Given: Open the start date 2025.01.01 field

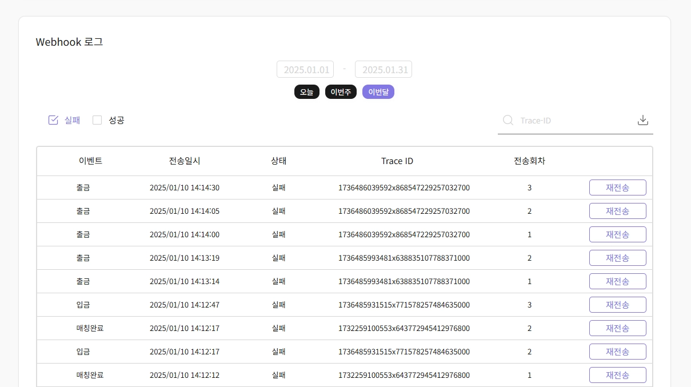Looking at the screenshot, I should pos(305,70).
